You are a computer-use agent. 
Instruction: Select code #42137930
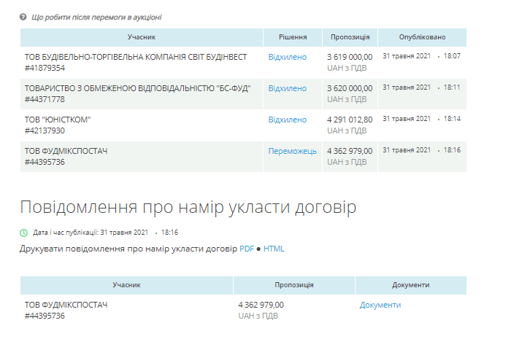coord(45,131)
